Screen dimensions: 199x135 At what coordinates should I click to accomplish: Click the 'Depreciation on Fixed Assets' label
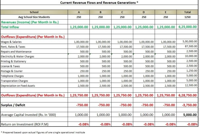pyautogui.click(x=18, y=86)
